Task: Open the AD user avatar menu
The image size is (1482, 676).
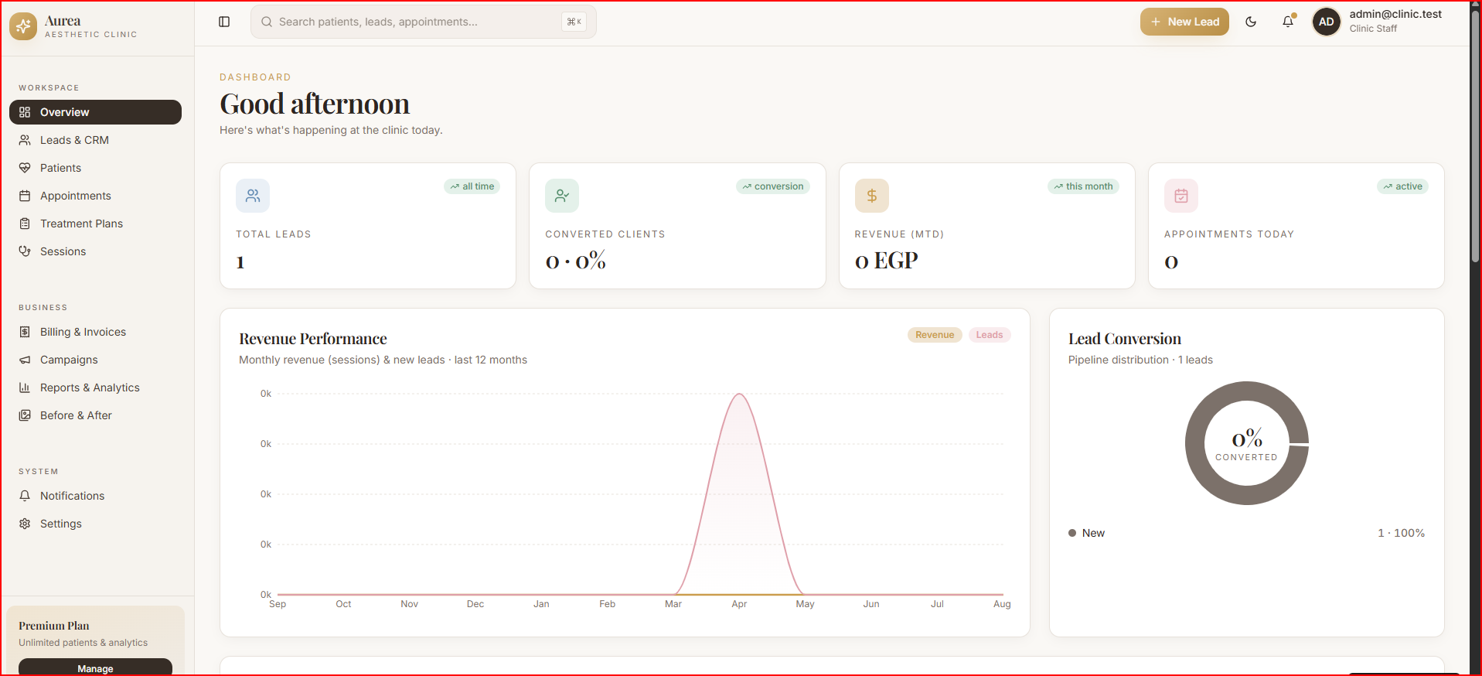Action: pos(1327,22)
